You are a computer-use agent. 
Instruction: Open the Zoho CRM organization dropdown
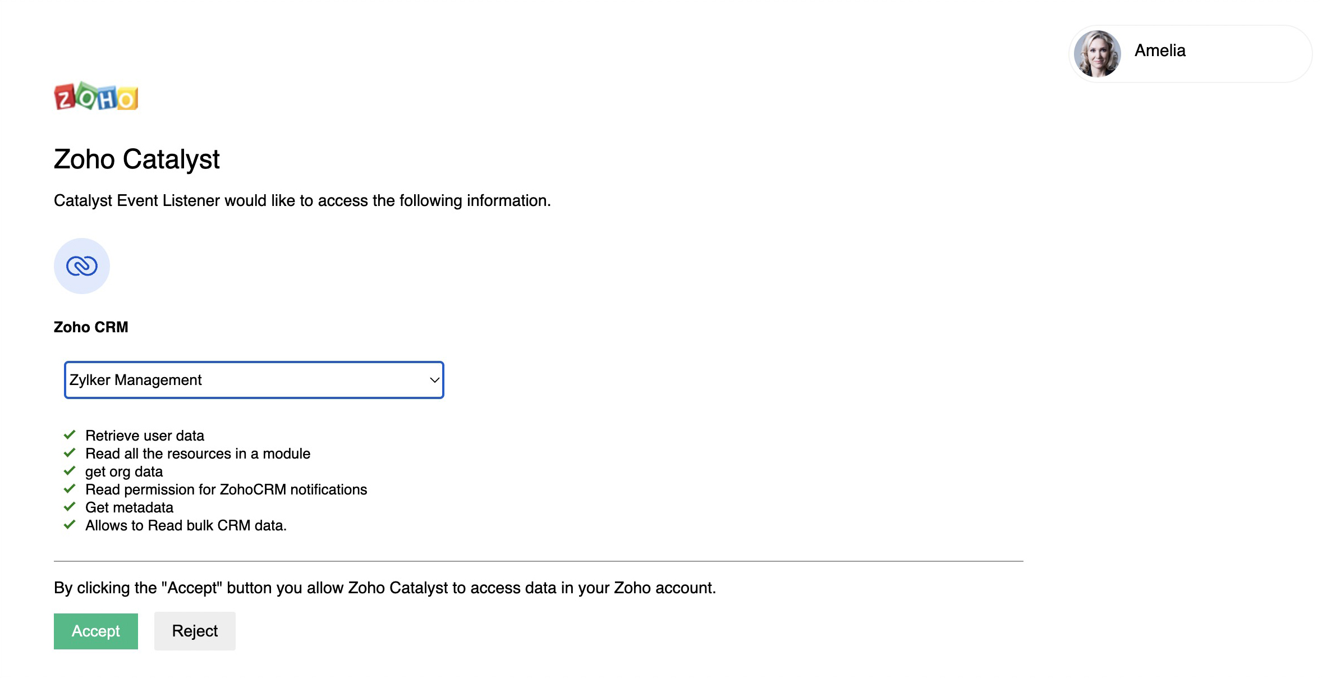click(x=254, y=380)
